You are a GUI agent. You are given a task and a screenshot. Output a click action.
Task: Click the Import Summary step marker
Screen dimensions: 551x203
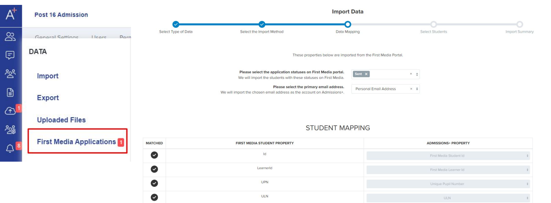520,24
